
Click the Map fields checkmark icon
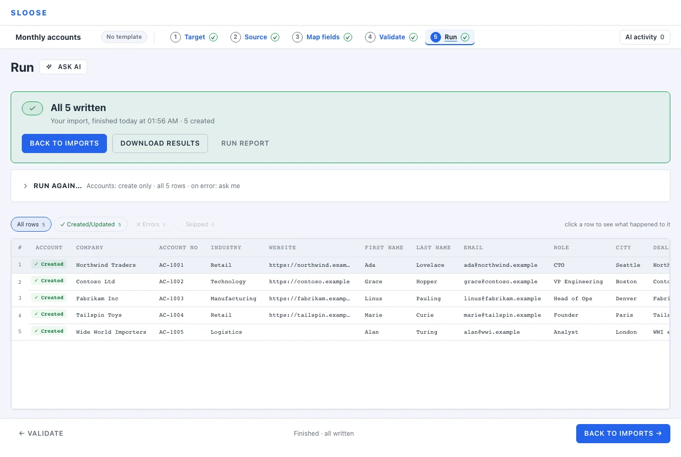[348, 37]
